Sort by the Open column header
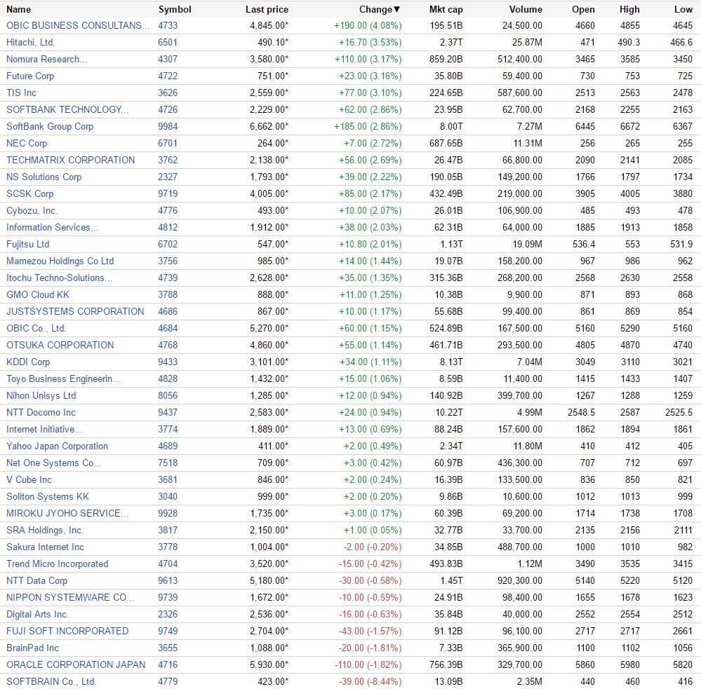Viewport: 701px width, 689px height. [x=583, y=9]
